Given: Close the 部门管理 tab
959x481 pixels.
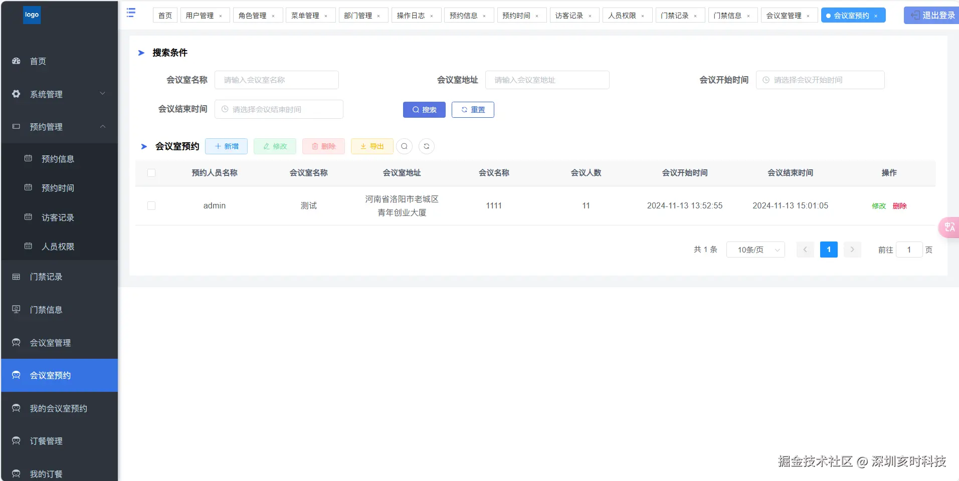Looking at the screenshot, I should tap(378, 16).
